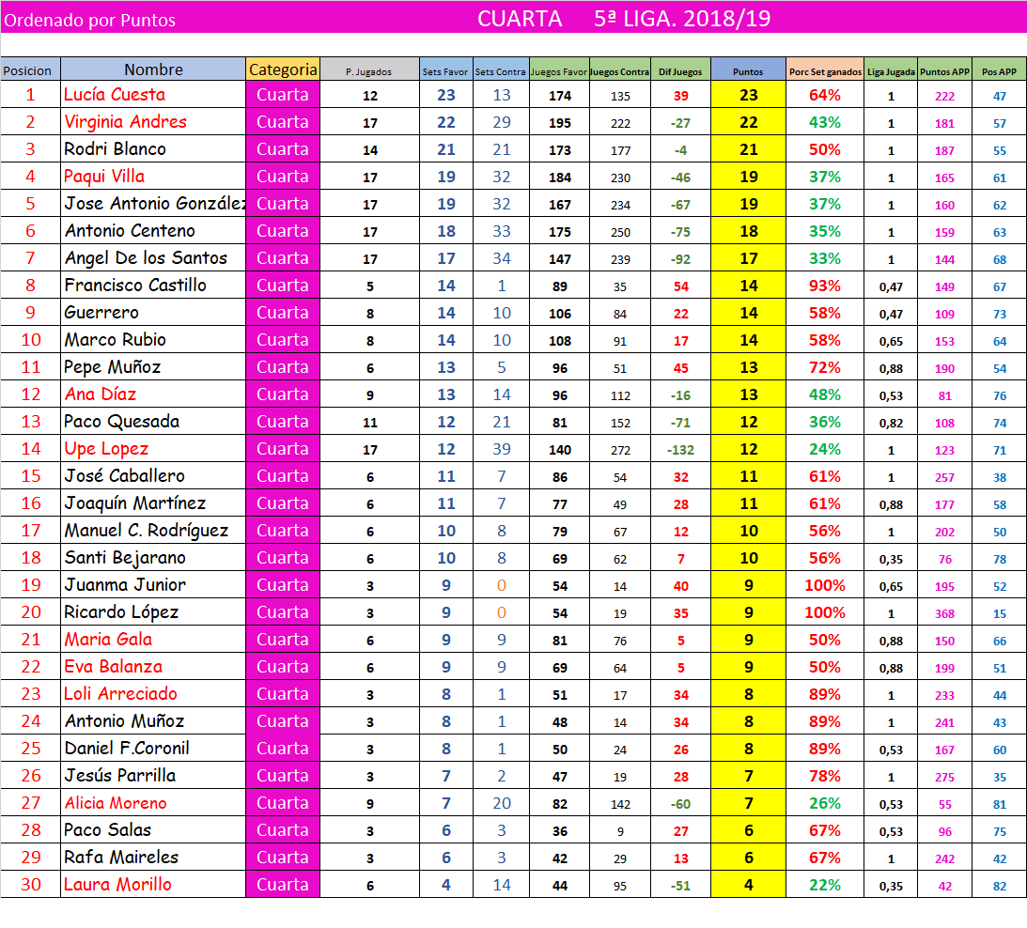
Task: Select the '-132' games difference cell
Action: [x=680, y=450]
